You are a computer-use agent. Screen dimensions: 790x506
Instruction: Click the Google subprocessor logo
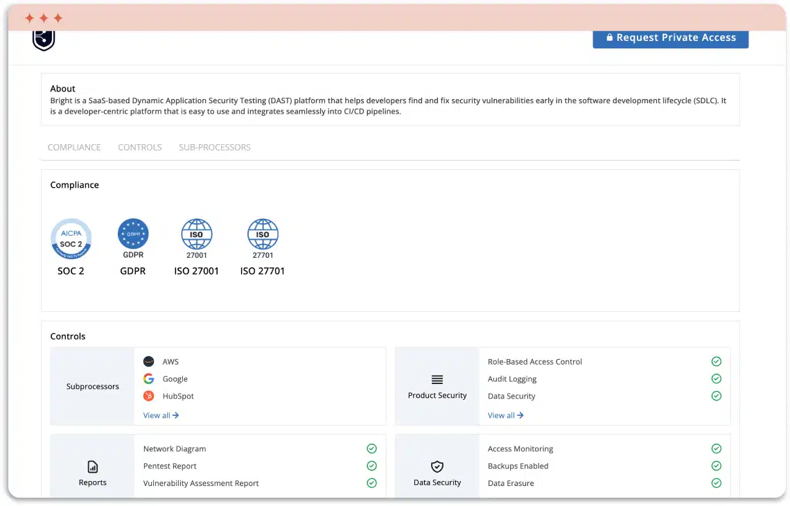(x=149, y=378)
